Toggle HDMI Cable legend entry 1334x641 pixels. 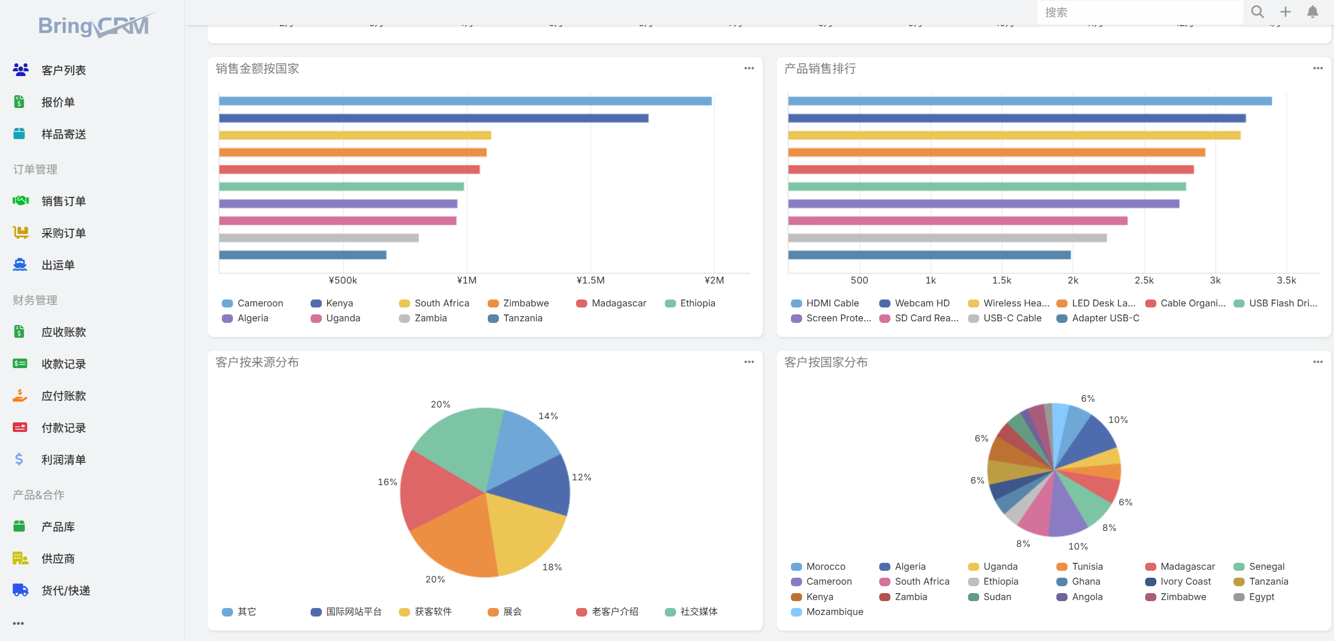[x=825, y=303]
